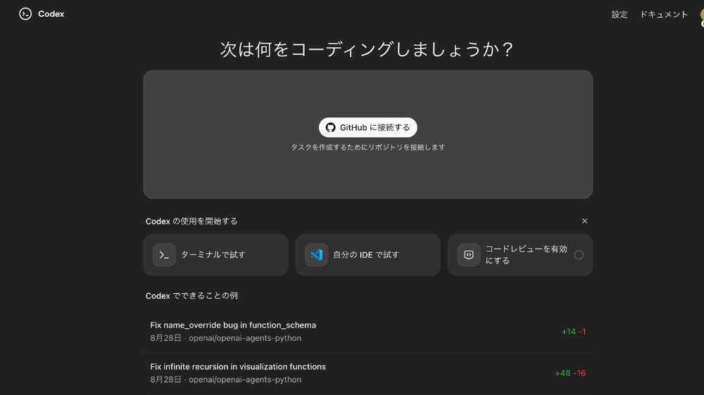The image size is (704, 395).
Task: Click the Codex brand name text
Action: click(51, 14)
